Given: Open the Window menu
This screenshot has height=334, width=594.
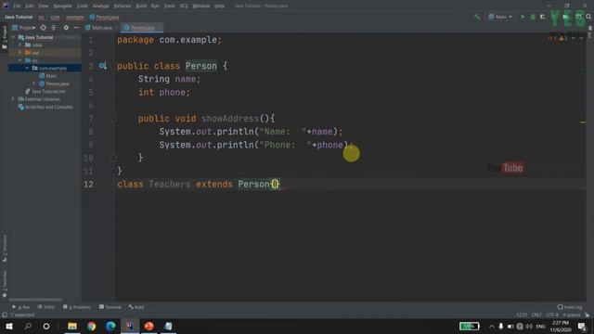Looking at the screenshot, I should coord(201,6).
